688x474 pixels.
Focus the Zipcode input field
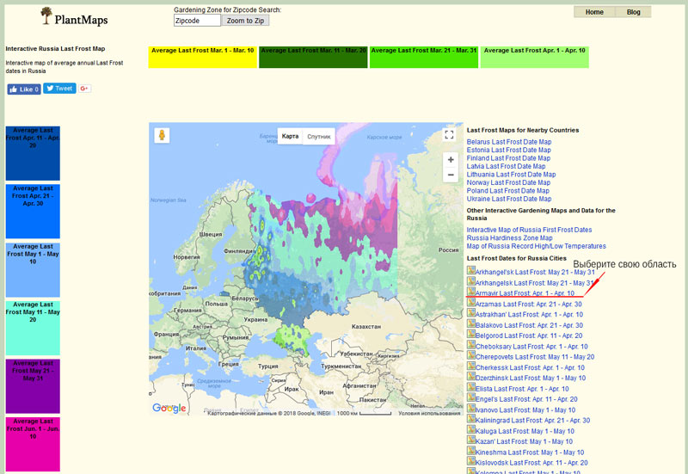[197, 21]
